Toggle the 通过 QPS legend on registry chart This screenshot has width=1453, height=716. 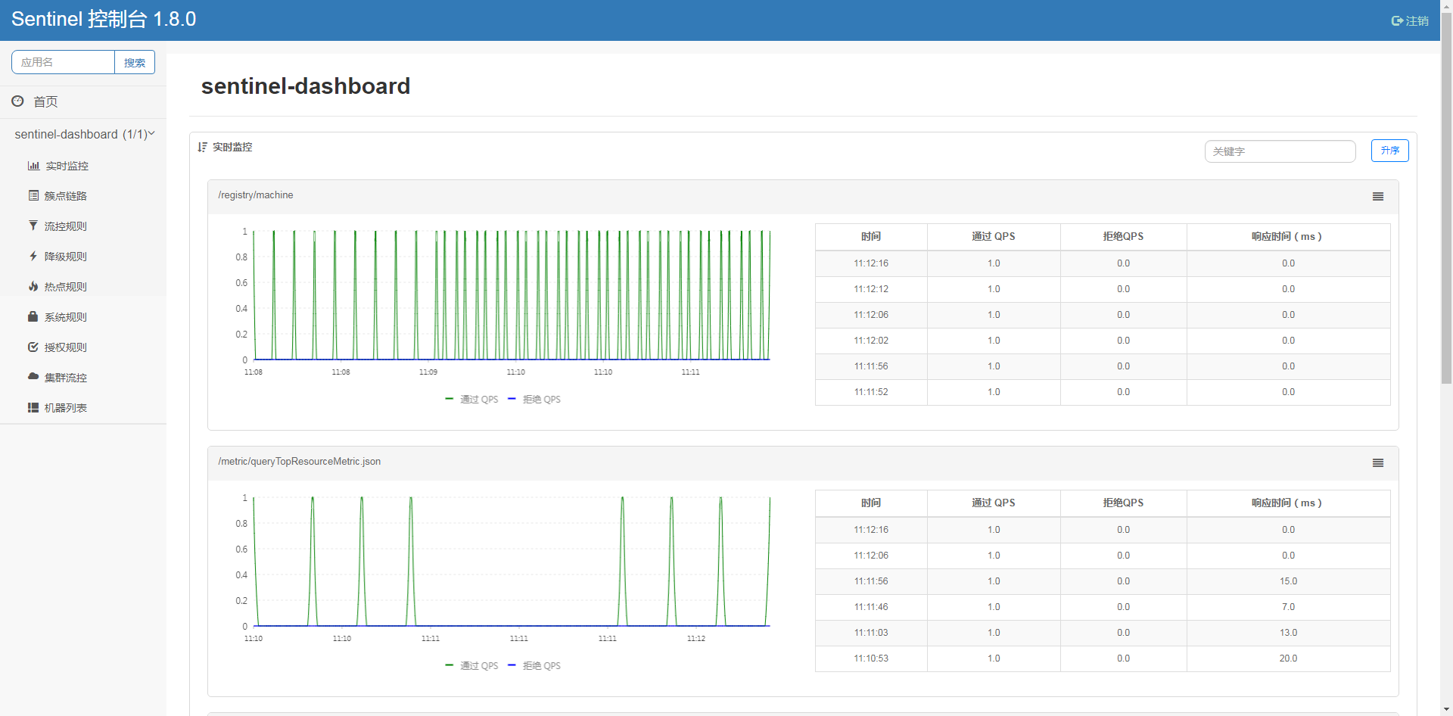(471, 399)
